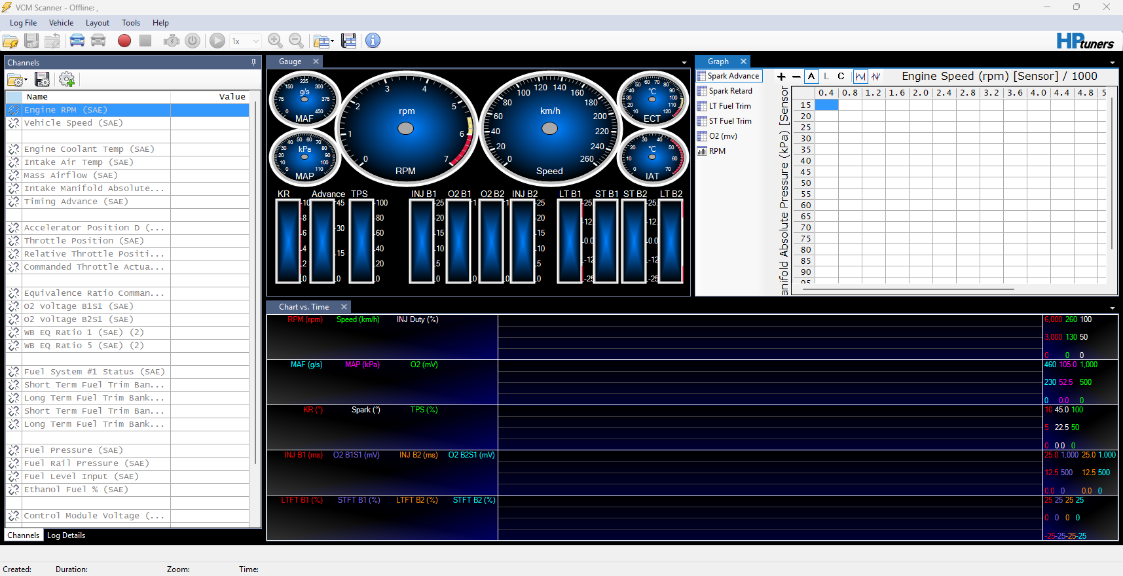Screen dimensions: 1123x576
Task: Click the graph minus decrease button
Action: coord(796,77)
